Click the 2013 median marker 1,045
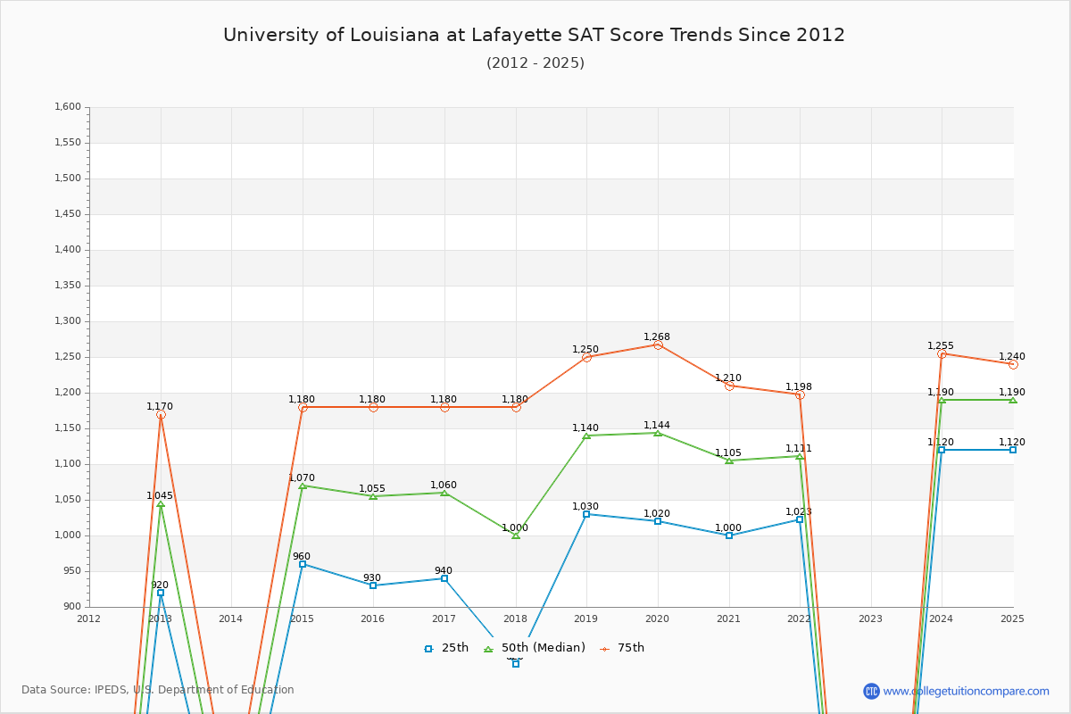Image resolution: width=1071 pixels, height=714 pixels. pyautogui.click(x=161, y=503)
